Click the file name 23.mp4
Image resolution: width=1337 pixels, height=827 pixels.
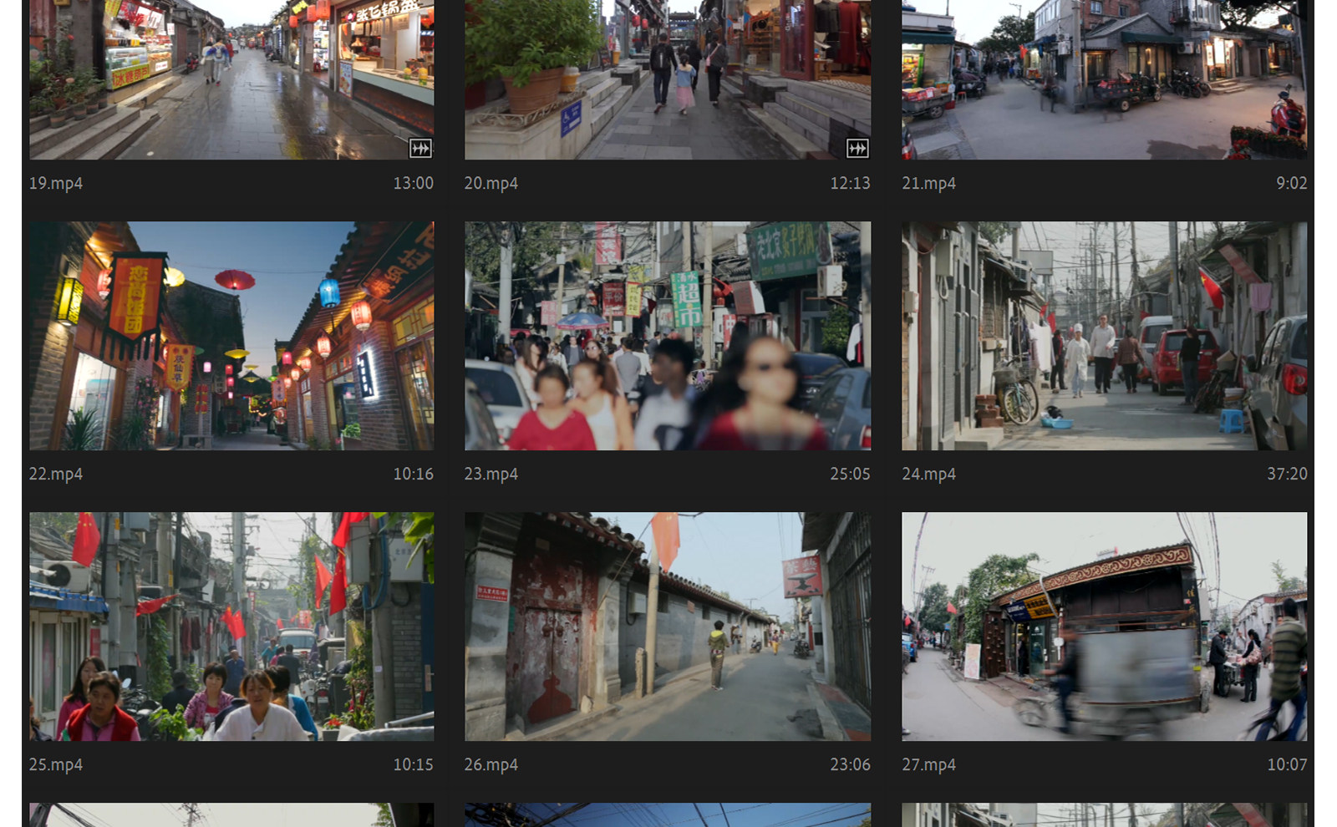491,474
